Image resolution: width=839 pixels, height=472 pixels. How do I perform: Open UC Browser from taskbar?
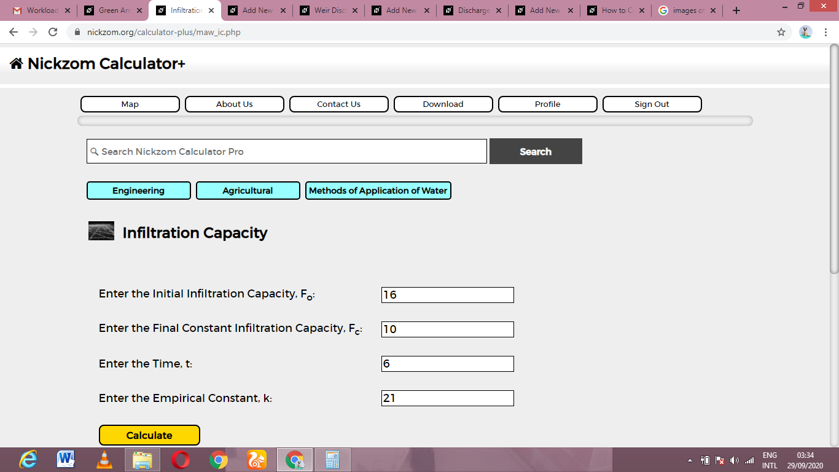point(257,460)
